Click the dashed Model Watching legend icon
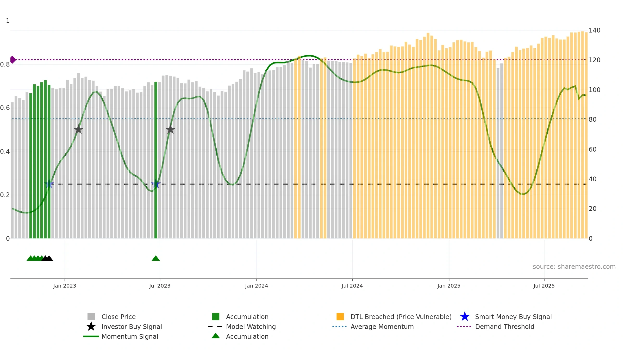 coord(215,327)
